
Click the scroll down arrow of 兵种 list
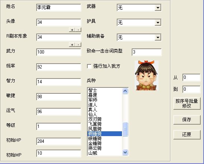125,152
